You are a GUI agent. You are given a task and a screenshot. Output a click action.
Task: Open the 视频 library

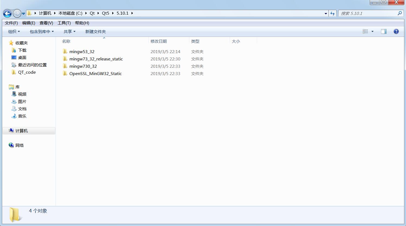22,94
